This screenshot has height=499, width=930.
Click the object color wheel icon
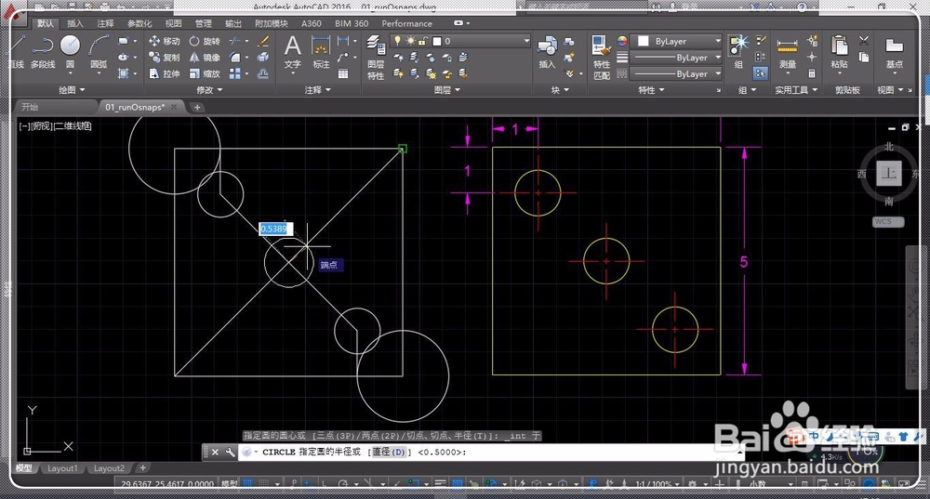coord(621,41)
